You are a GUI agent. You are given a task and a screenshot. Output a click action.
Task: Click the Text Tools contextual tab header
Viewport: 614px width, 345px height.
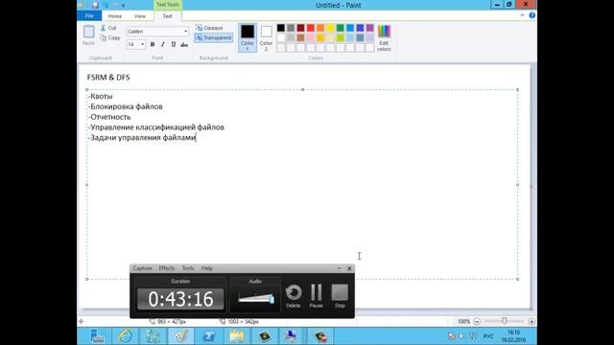(168, 5)
